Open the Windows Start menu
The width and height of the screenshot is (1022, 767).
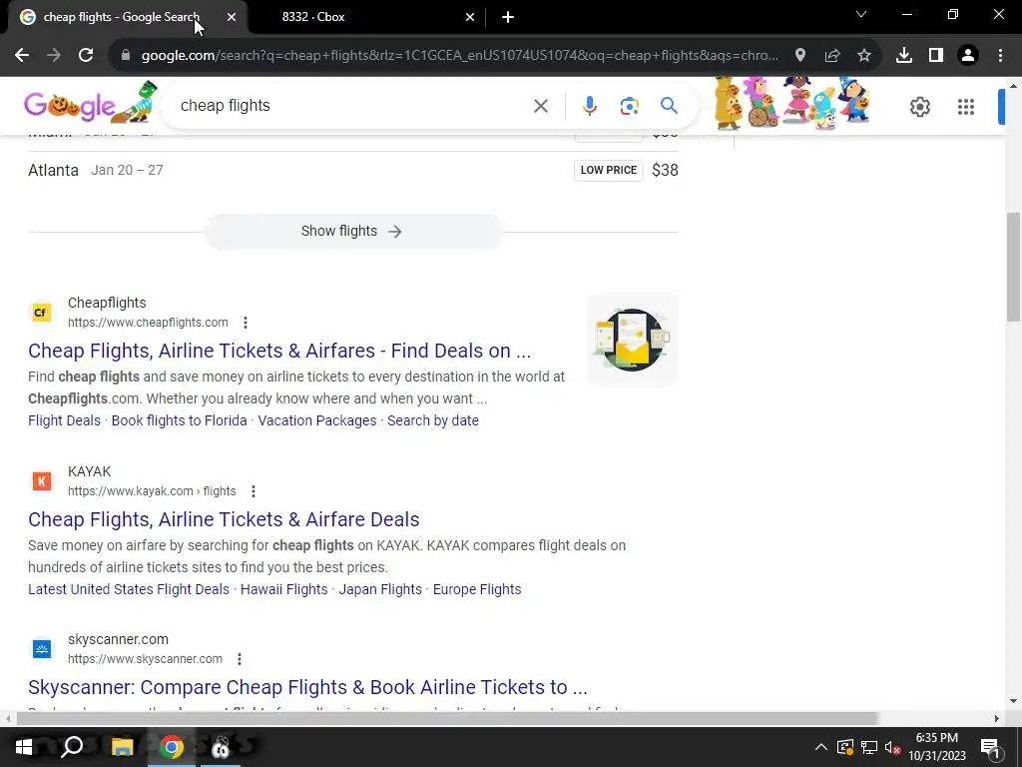click(x=24, y=747)
